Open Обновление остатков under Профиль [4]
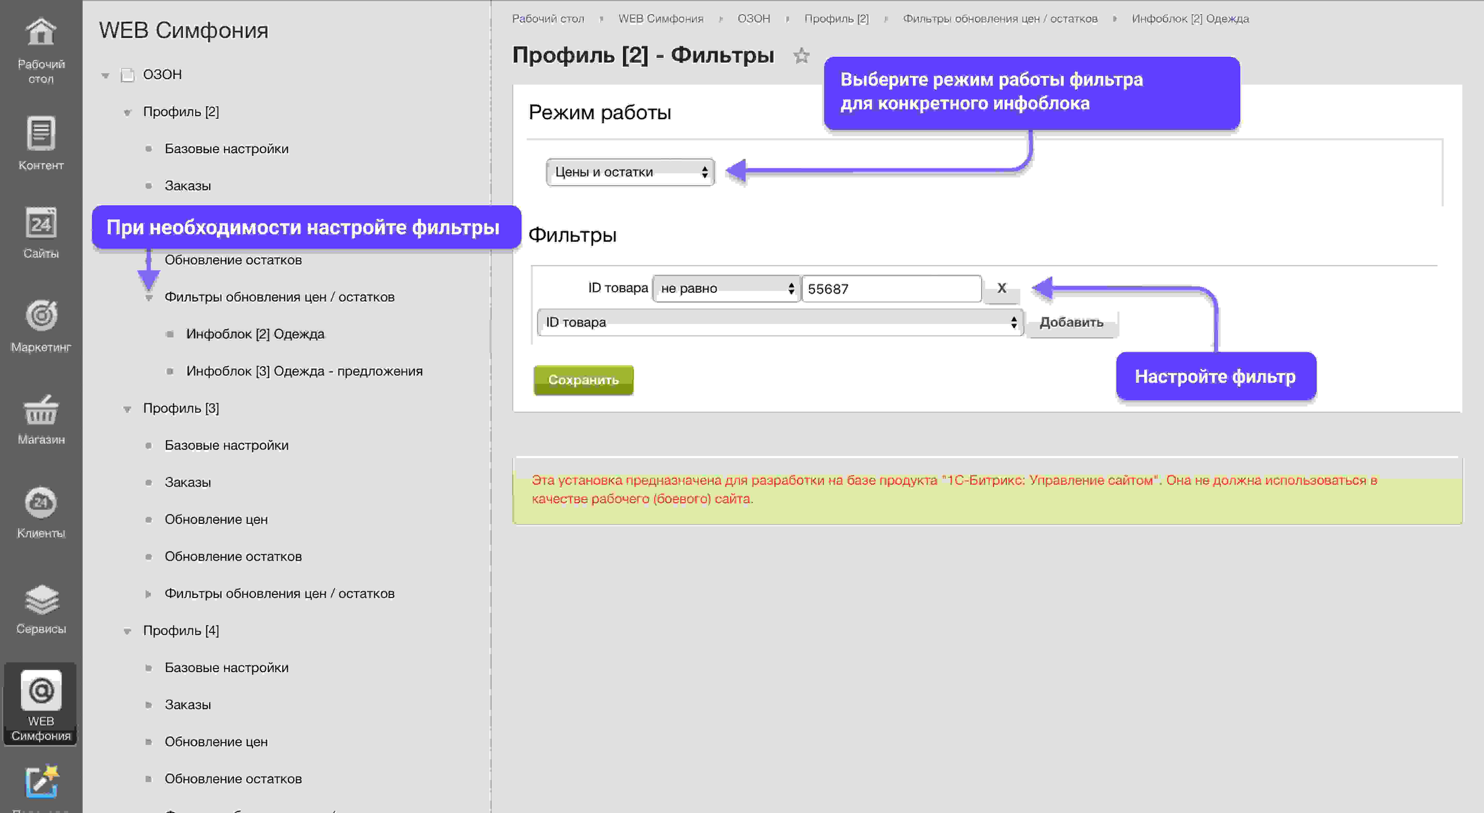This screenshot has height=813, width=1484. coord(233,779)
